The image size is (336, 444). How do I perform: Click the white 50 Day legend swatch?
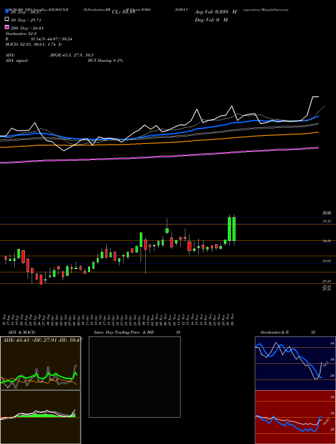click(7, 20)
